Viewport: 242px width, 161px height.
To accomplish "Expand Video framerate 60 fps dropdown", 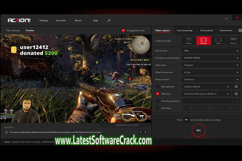I will tap(211, 72).
